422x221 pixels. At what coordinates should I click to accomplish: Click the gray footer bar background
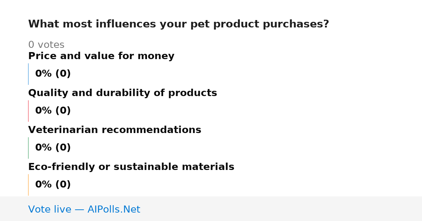tap(281, 209)
